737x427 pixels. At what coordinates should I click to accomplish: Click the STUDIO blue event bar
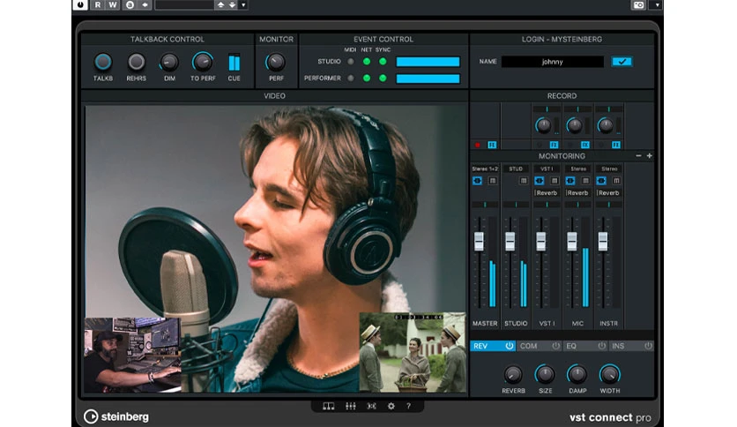(428, 62)
